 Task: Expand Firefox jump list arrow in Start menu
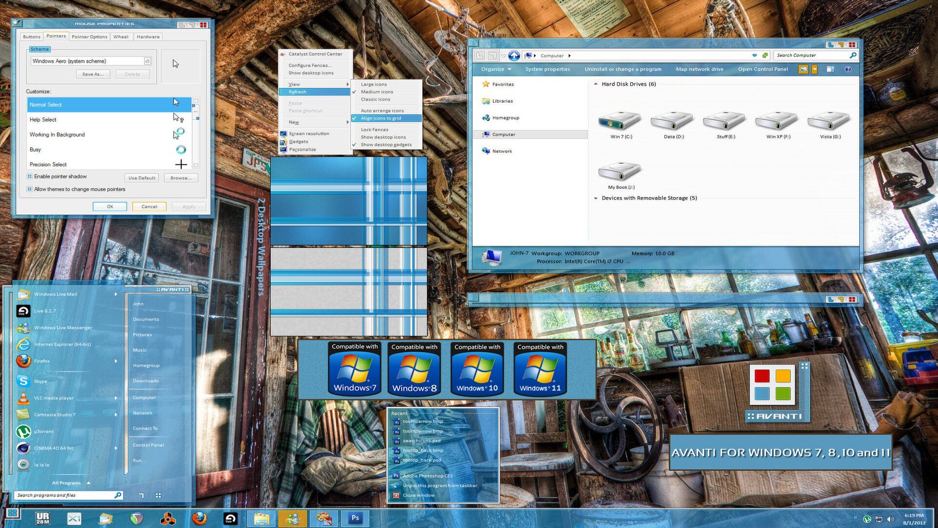point(115,361)
